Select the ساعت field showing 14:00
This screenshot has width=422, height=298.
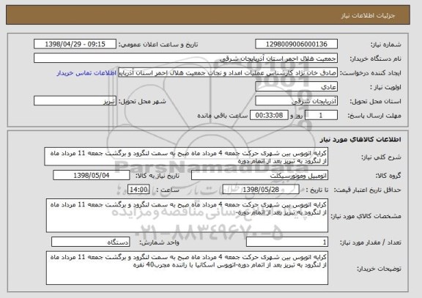138,190
